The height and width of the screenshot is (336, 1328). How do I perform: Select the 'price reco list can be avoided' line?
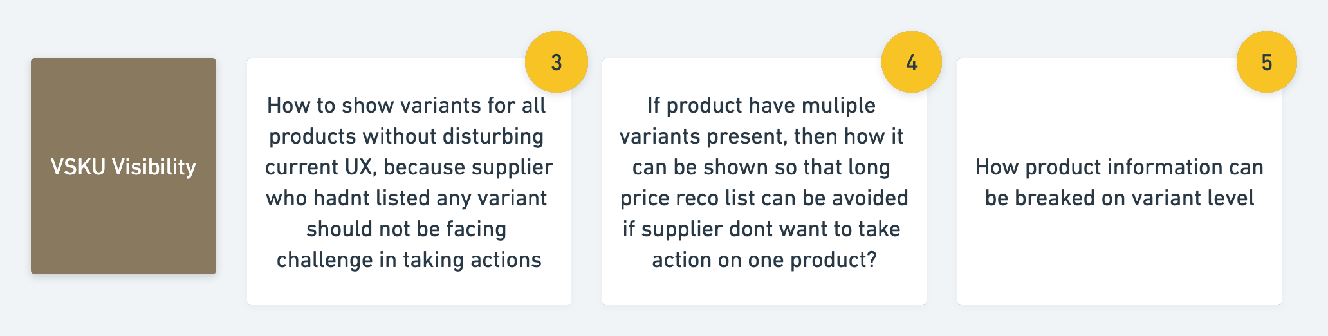[x=764, y=198]
